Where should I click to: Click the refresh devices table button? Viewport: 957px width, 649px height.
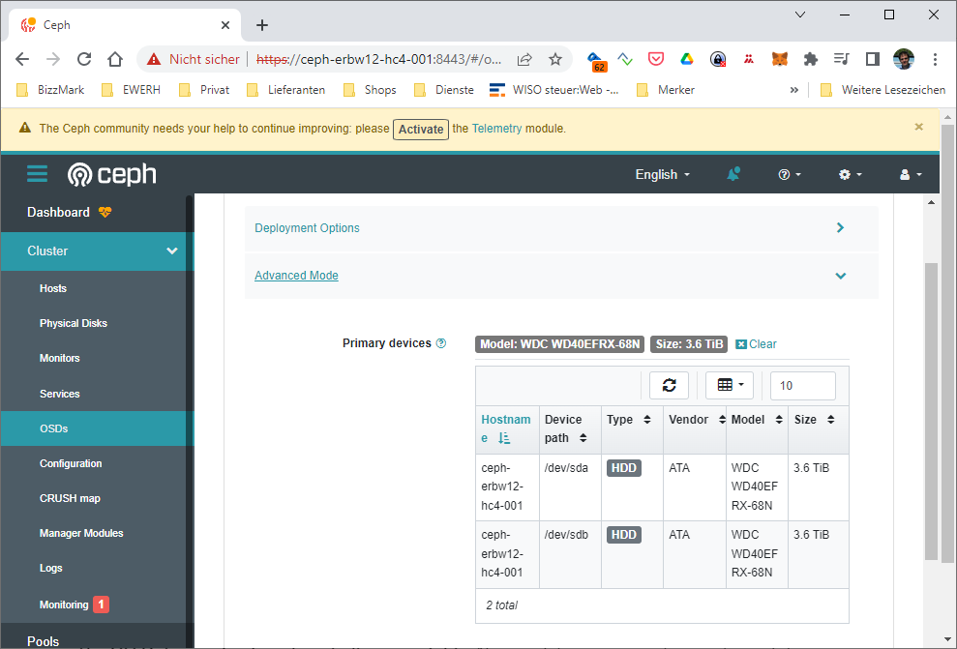tap(669, 385)
